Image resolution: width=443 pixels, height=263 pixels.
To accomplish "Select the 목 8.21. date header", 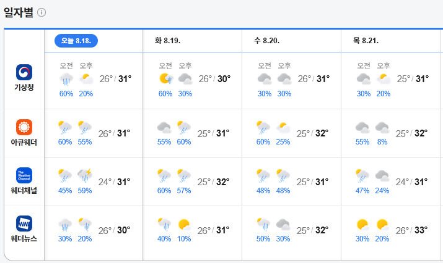I will (366, 41).
